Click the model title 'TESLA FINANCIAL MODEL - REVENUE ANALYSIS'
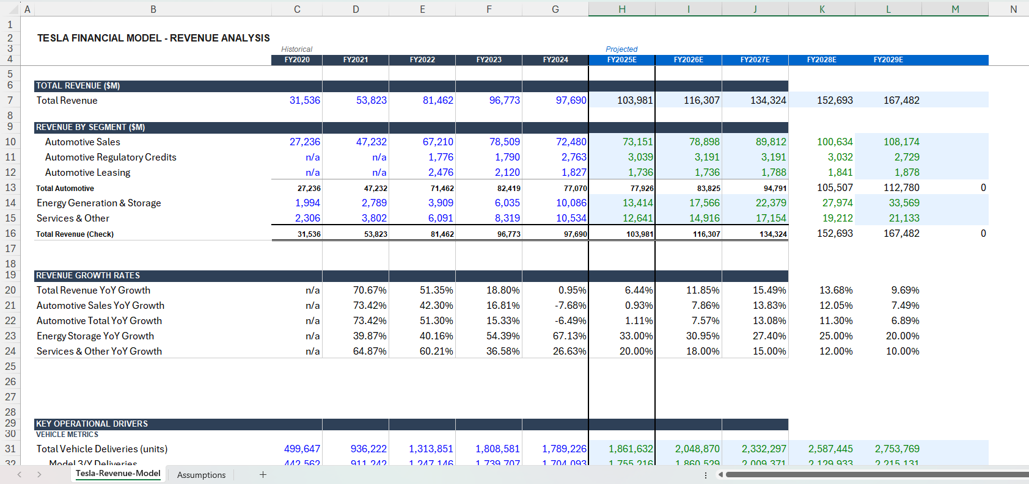The width and height of the screenshot is (1029, 484). (153, 38)
